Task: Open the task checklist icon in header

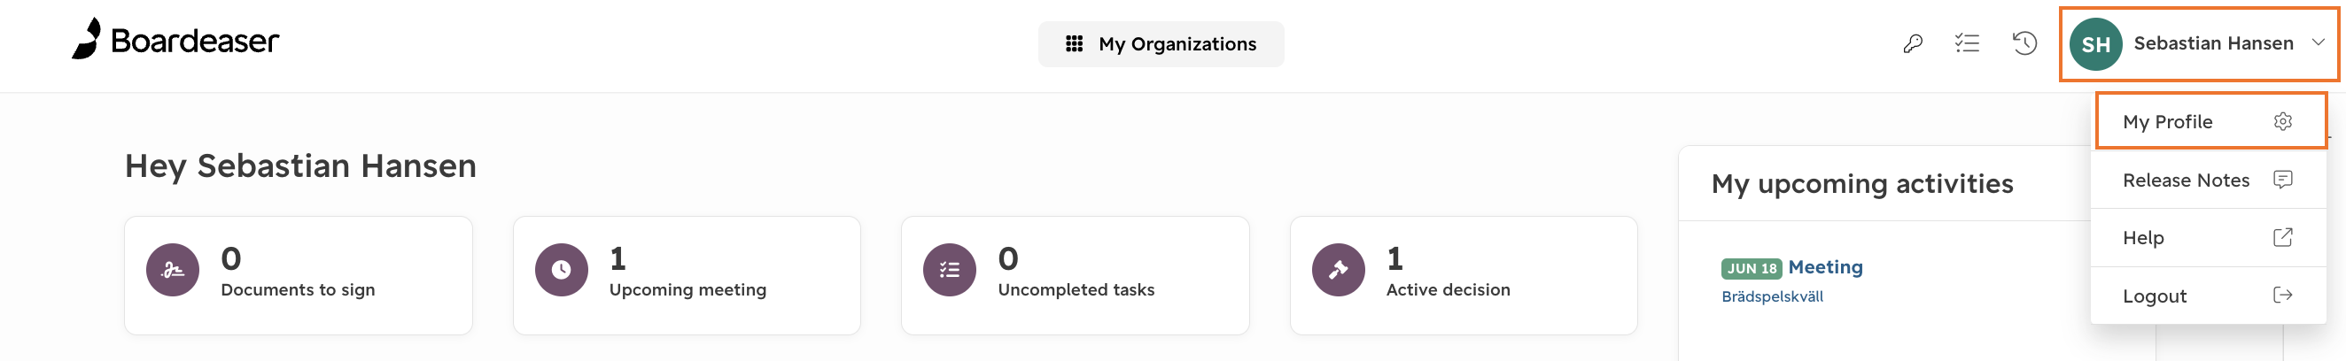Action: [1967, 42]
